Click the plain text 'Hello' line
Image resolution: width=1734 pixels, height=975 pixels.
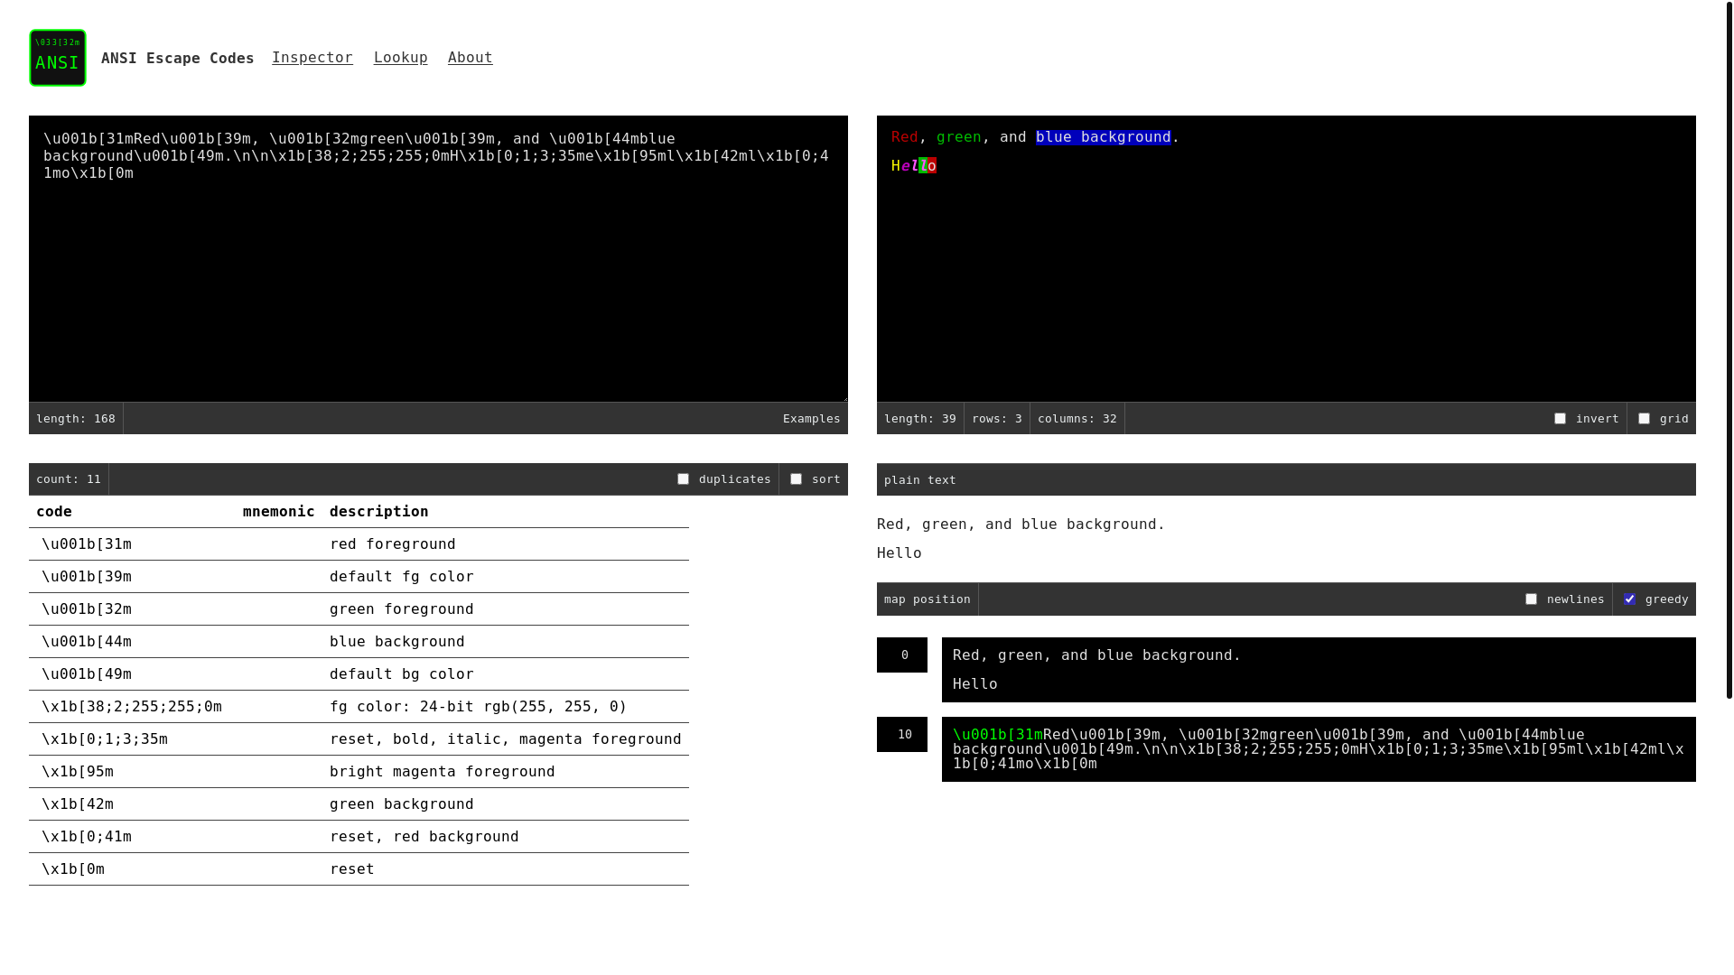900,553
